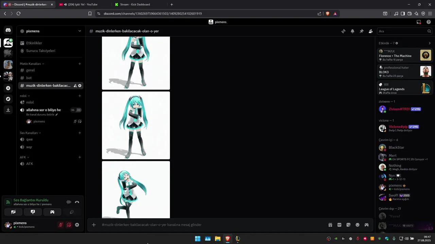Open voice connection signal info icon
This screenshot has width=435, height=244.
pos(8,202)
